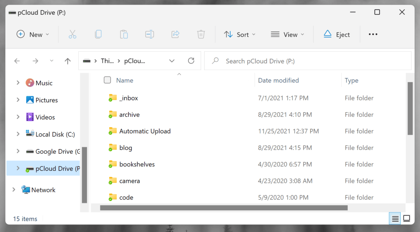Click the Share icon in toolbar
420x232 pixels.
(x=175, y=34)
